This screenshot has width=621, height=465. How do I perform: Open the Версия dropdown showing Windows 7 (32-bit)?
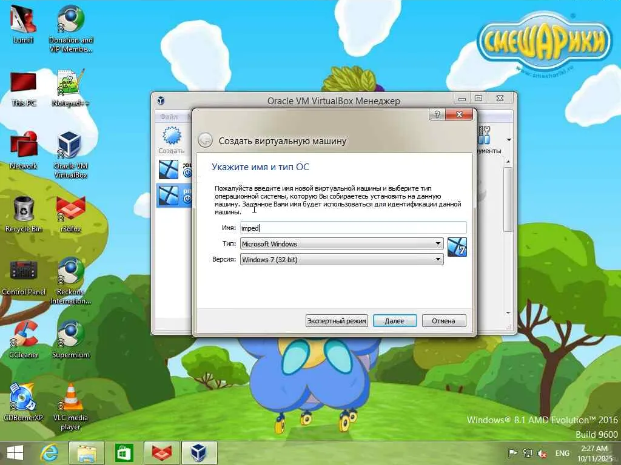point(342,259)
